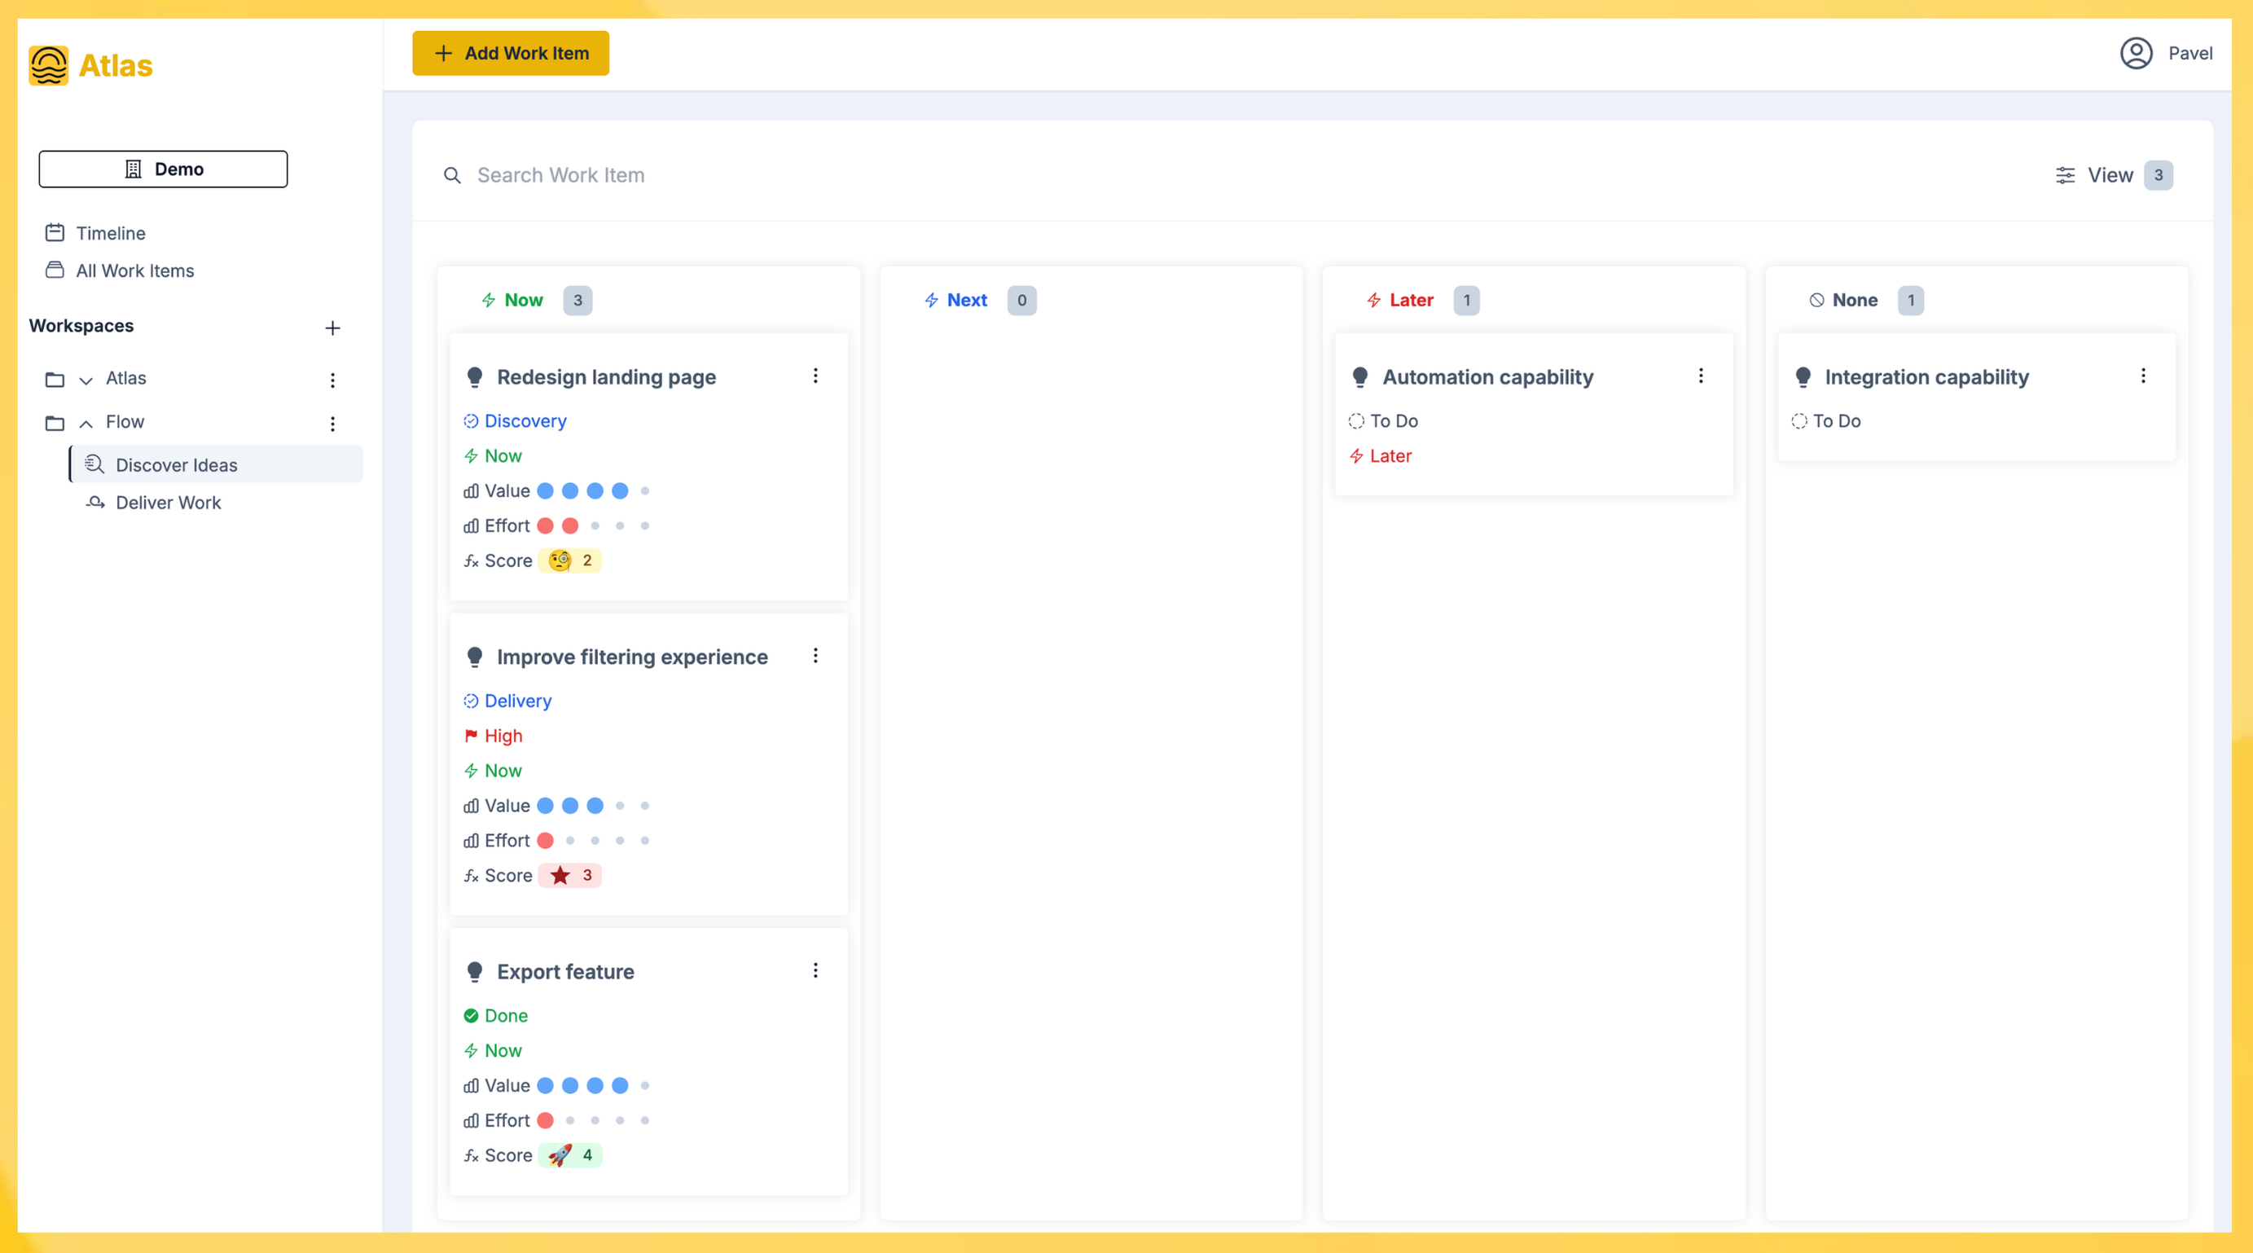Image resolution: width=2253 pixels, height=1253 pixels.
Task: Open options menu for Redesign landing page
Action: tap(815, 376)
